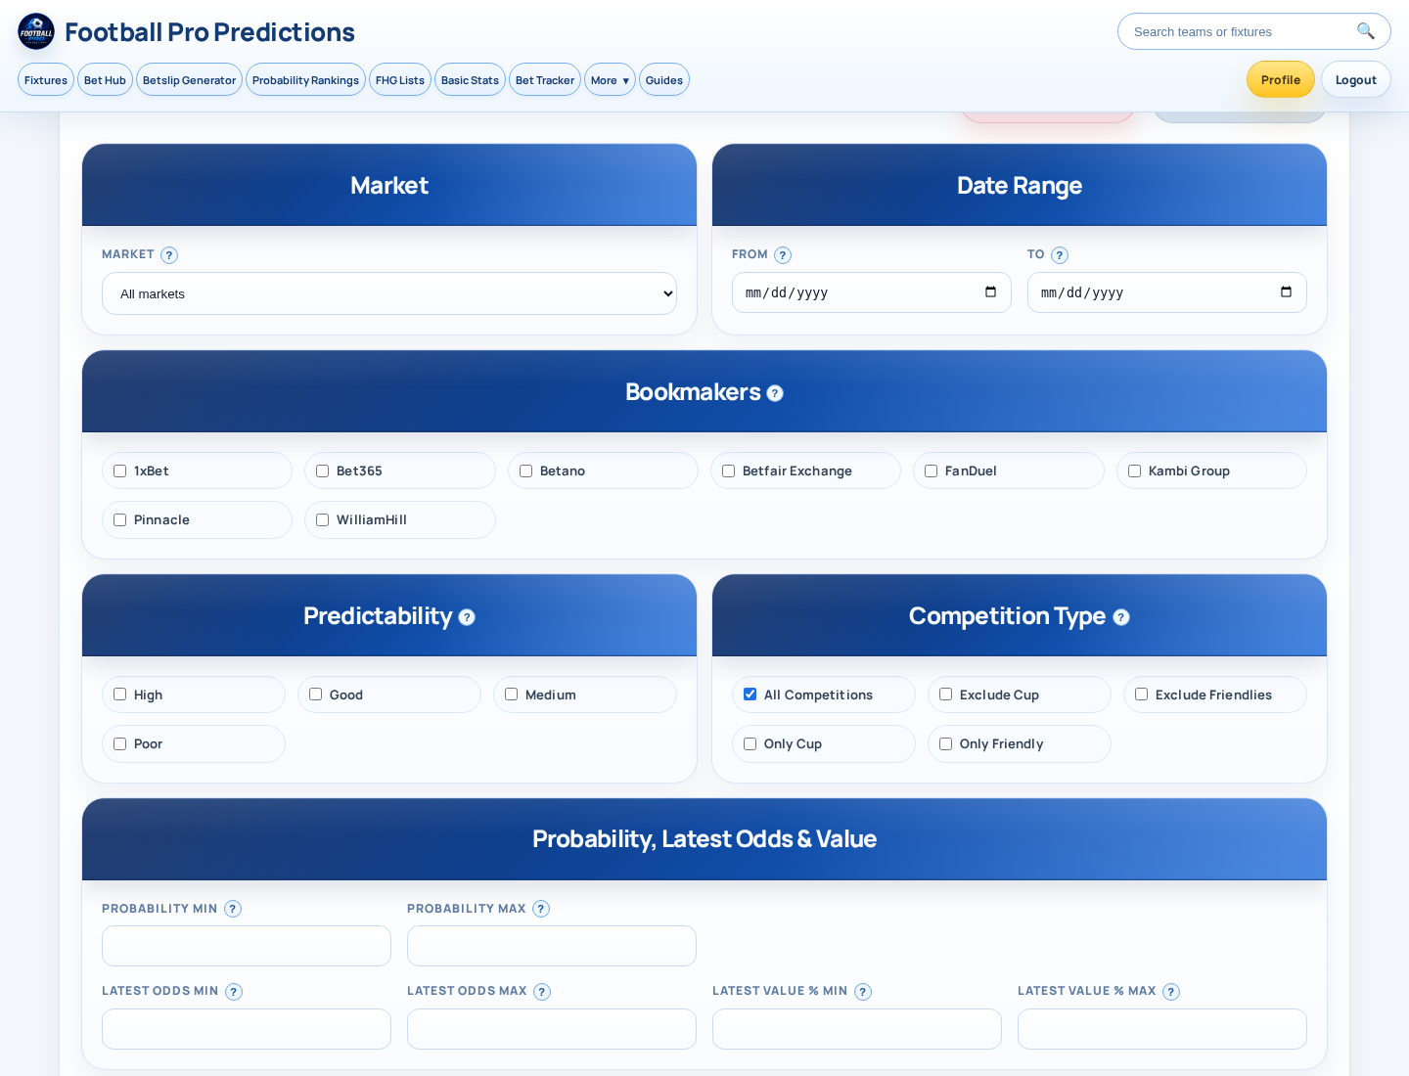Tick the Only Cup option
This screenshot has height=1076, width=1409.
pos(750,743)
